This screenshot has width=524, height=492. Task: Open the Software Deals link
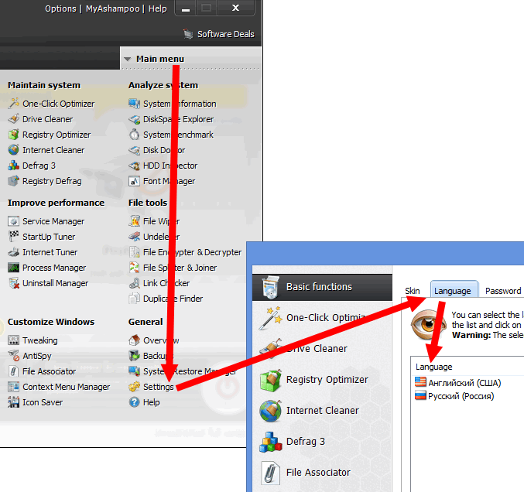(x=226, y=34)
